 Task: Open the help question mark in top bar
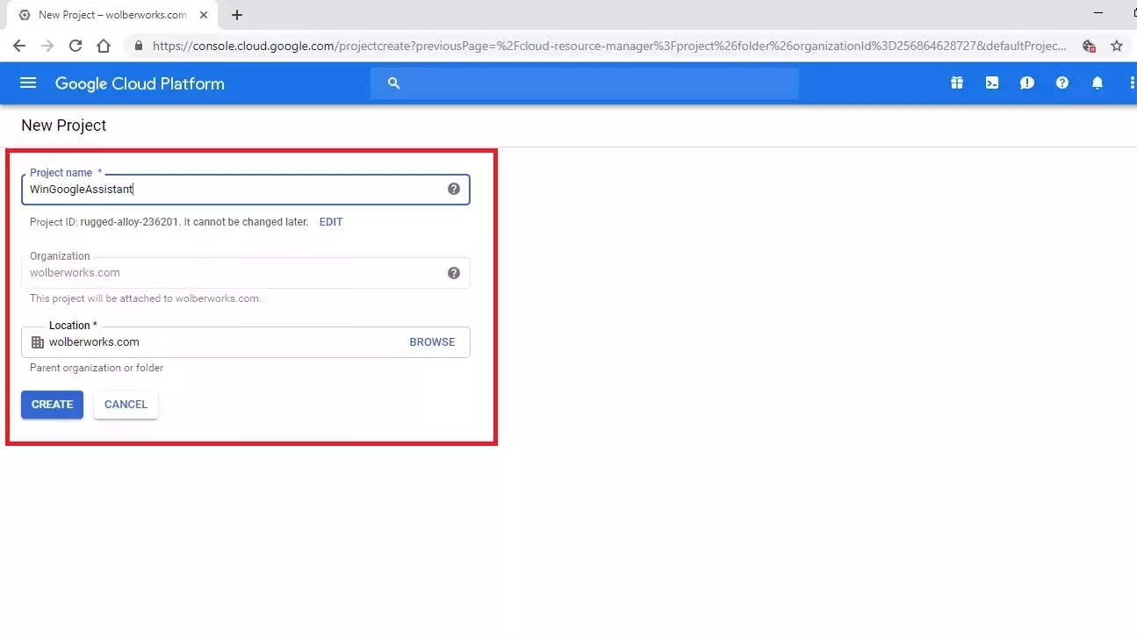point(1061,83)
